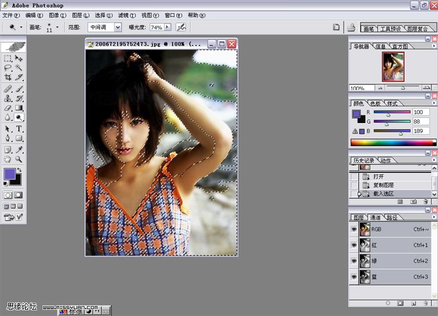Choose the Type tool
Image resolution: width=438 pixels, height=316 pixels.
19,128
